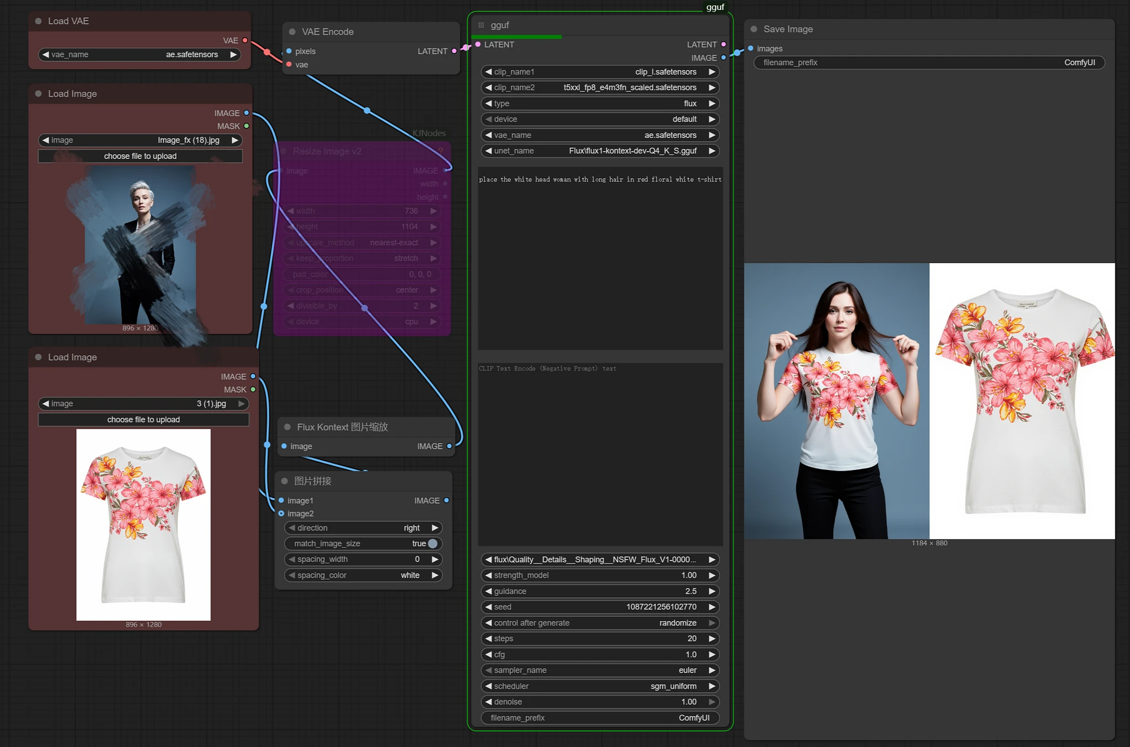The image size is (1130, 747).
Task: Click the IMAGE output socket of gguf node
Action: 723,58
